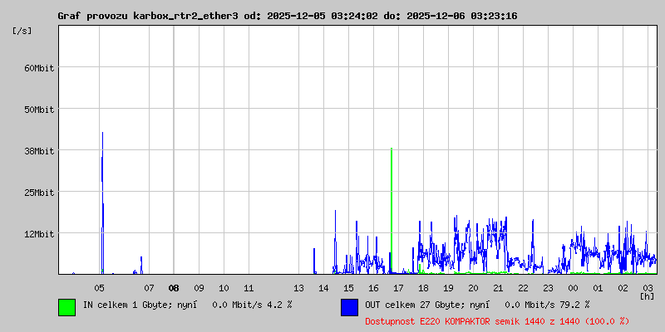
Task: Click the red Dostupnost E220 KOMPAKTOR text
Action: pyautogui.click(x=497, y=320)
